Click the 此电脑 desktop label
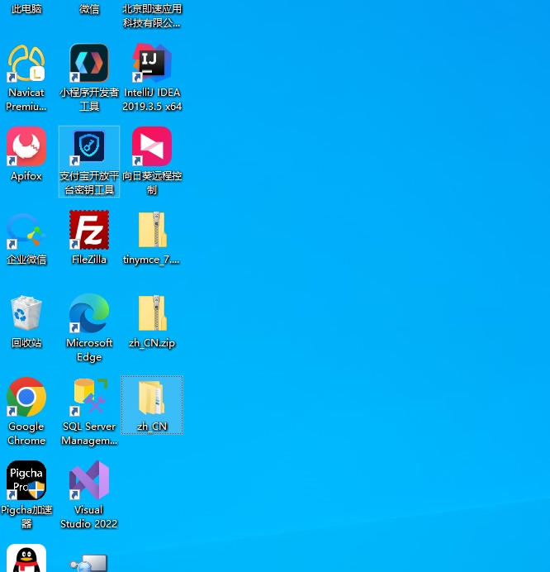 coord(26,9)
